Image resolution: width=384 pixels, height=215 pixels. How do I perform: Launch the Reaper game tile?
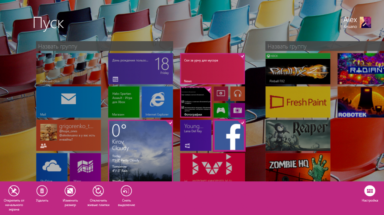pos(298,135)
